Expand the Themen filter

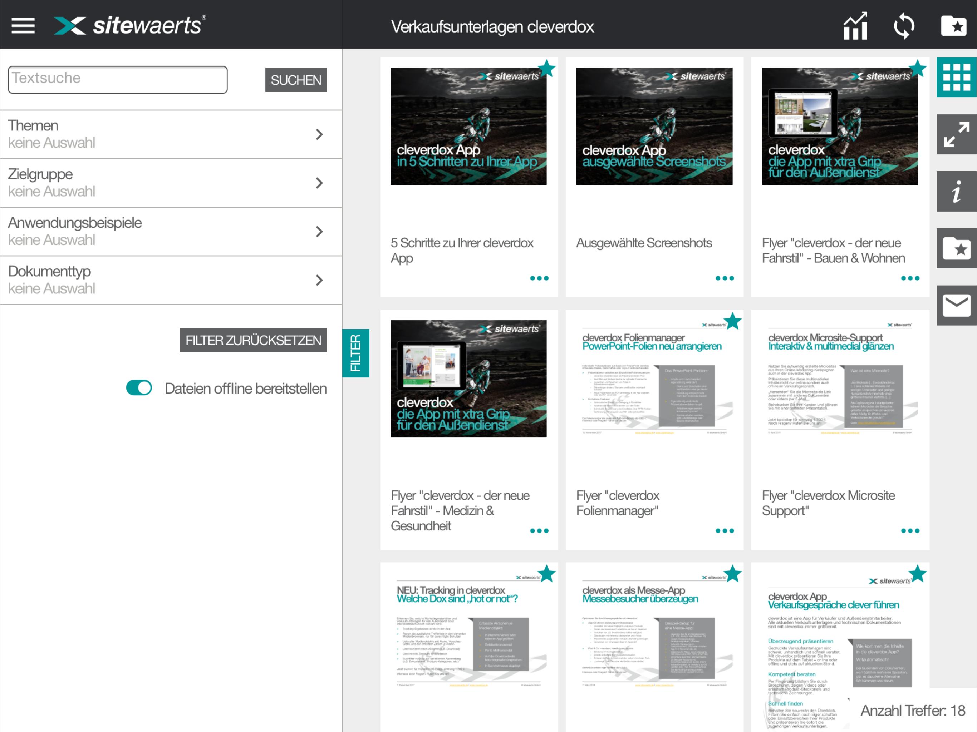(x=171, y=134)
